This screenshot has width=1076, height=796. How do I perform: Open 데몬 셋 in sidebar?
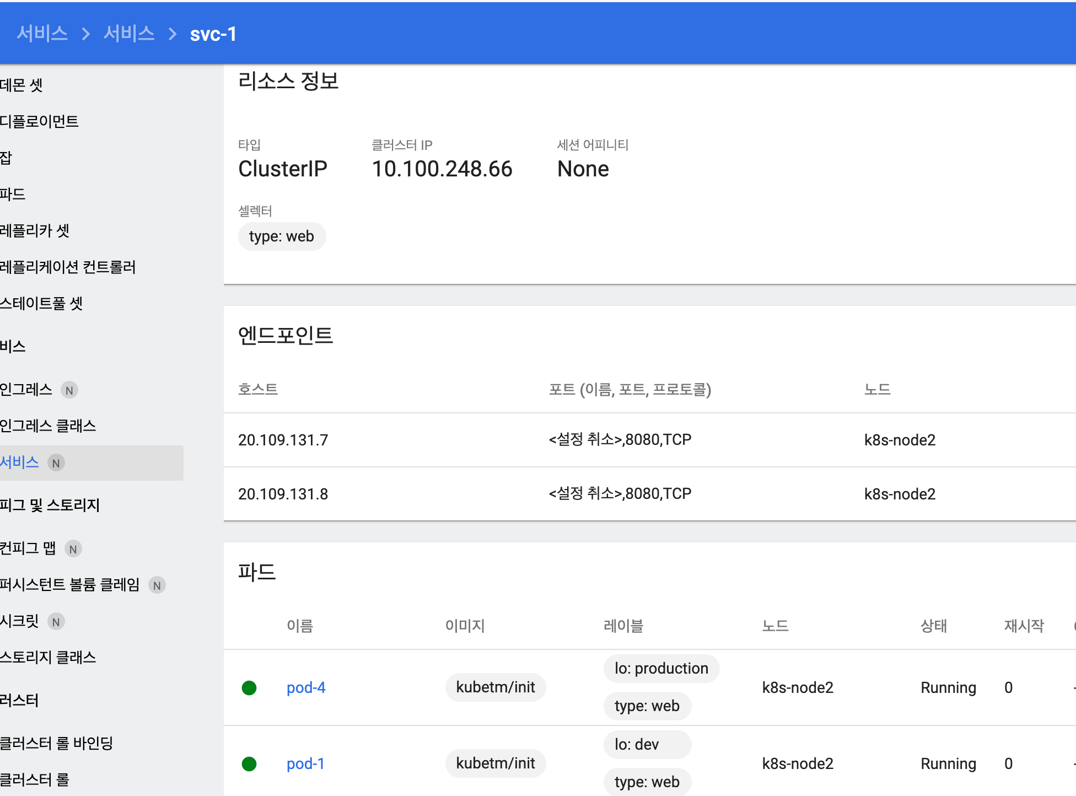point(22,85)
